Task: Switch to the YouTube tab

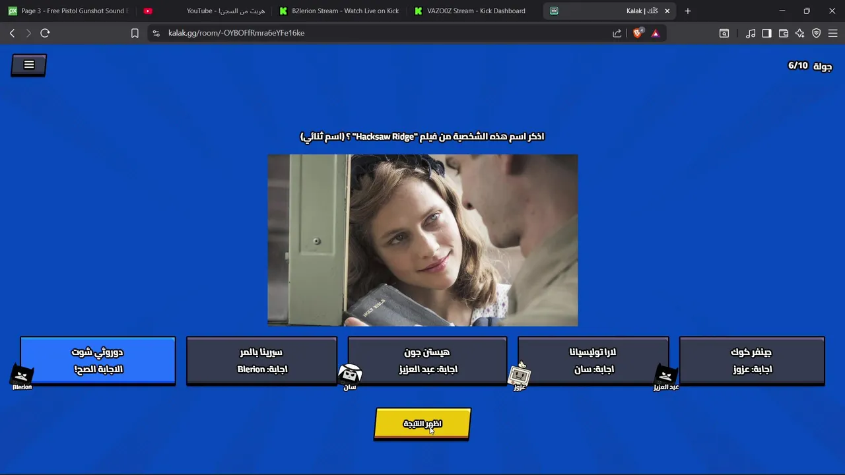Action: click(x=205, y=11)
